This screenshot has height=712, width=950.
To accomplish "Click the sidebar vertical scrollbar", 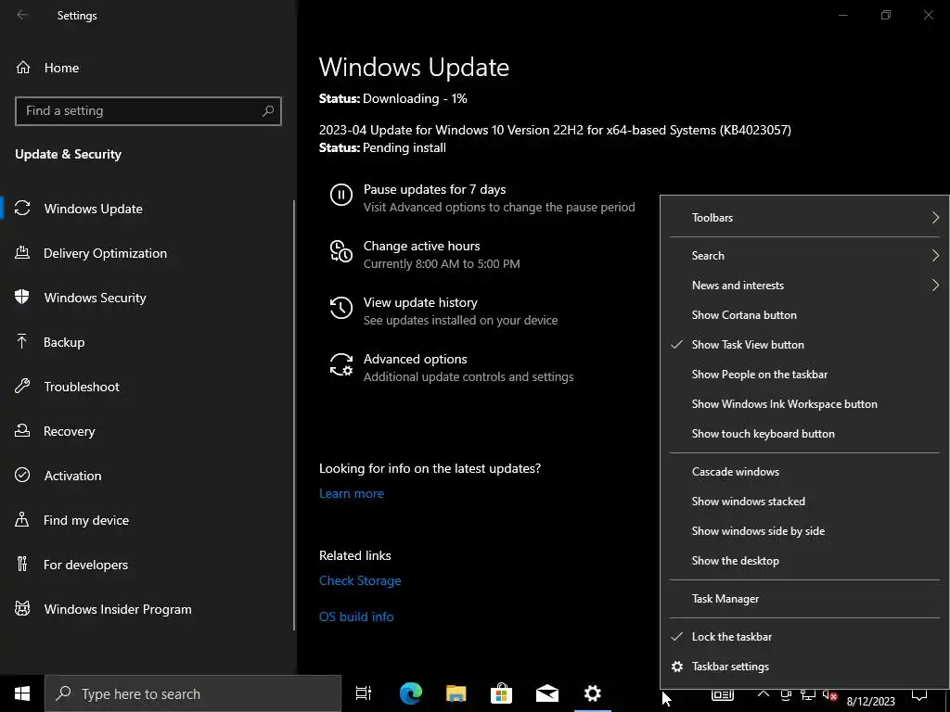I will tap(294, 414).
